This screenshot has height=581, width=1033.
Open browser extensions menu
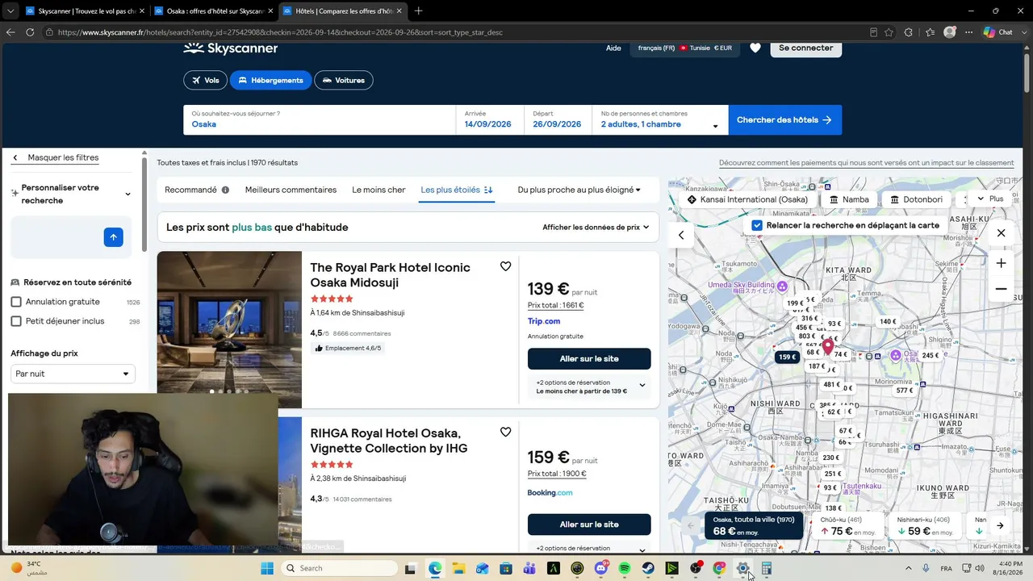[x=909, y=32]
